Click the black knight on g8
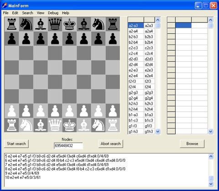This screenshot has width=219, height=191. (x=99, y=24)
